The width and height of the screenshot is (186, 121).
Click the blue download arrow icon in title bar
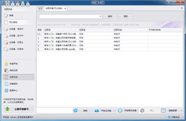(x=23, y=2)
